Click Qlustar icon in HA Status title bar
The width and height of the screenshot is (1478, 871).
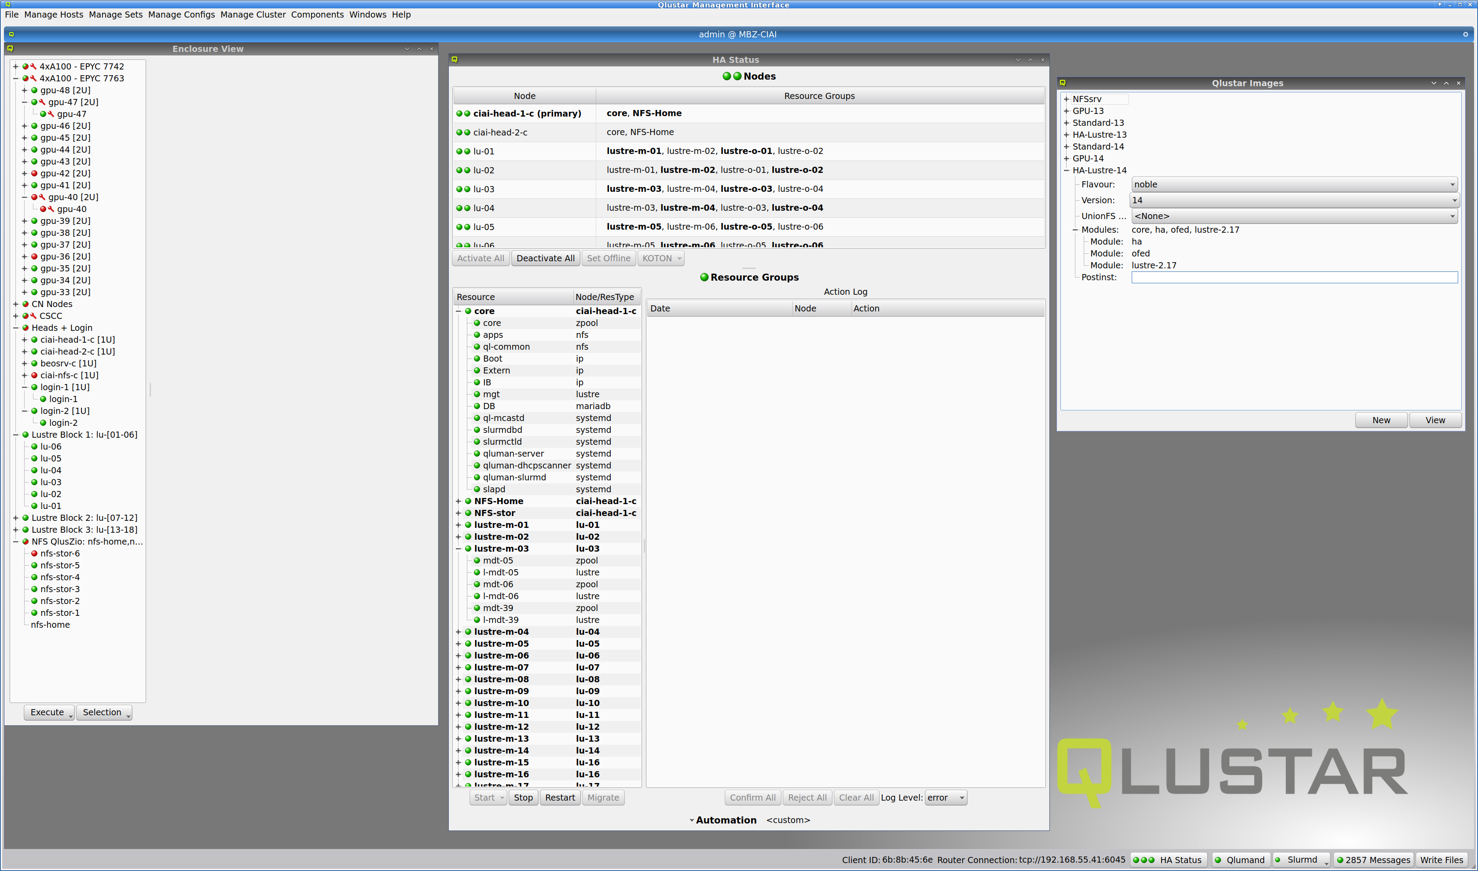(x=455, y=60)
